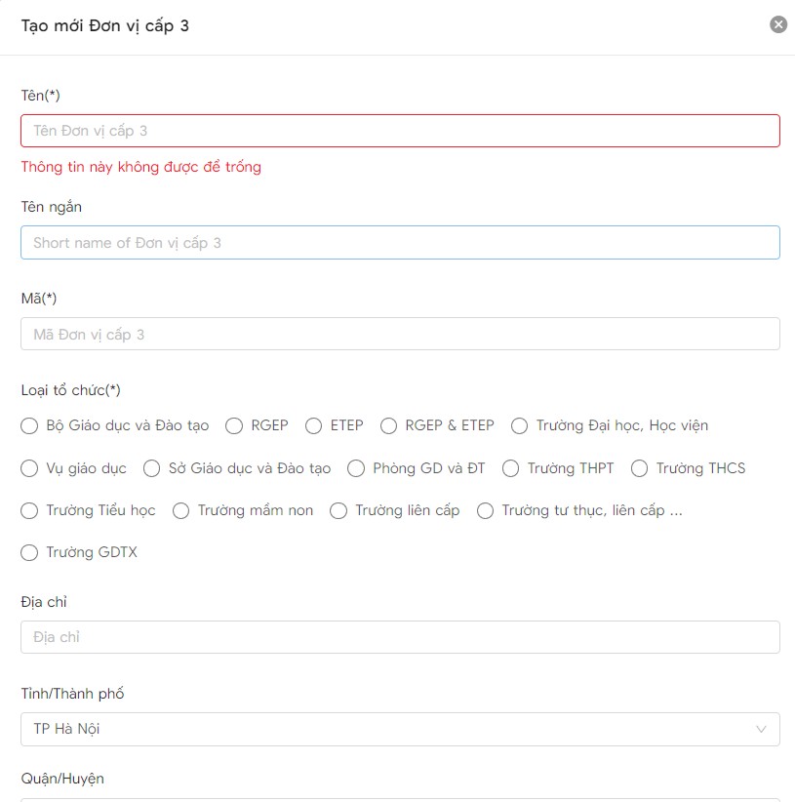795x802 pixels.
Task: Select the Trường Tiểu học option
Action: click(30, 510)
